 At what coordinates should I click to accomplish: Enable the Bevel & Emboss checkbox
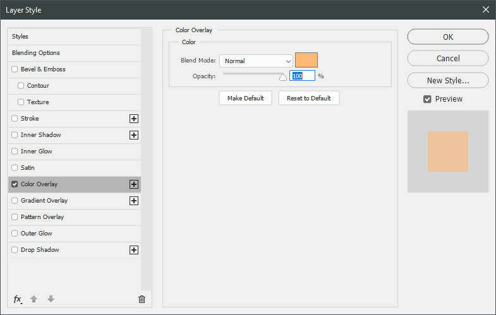pyautogui.click(x=15, y=69)
